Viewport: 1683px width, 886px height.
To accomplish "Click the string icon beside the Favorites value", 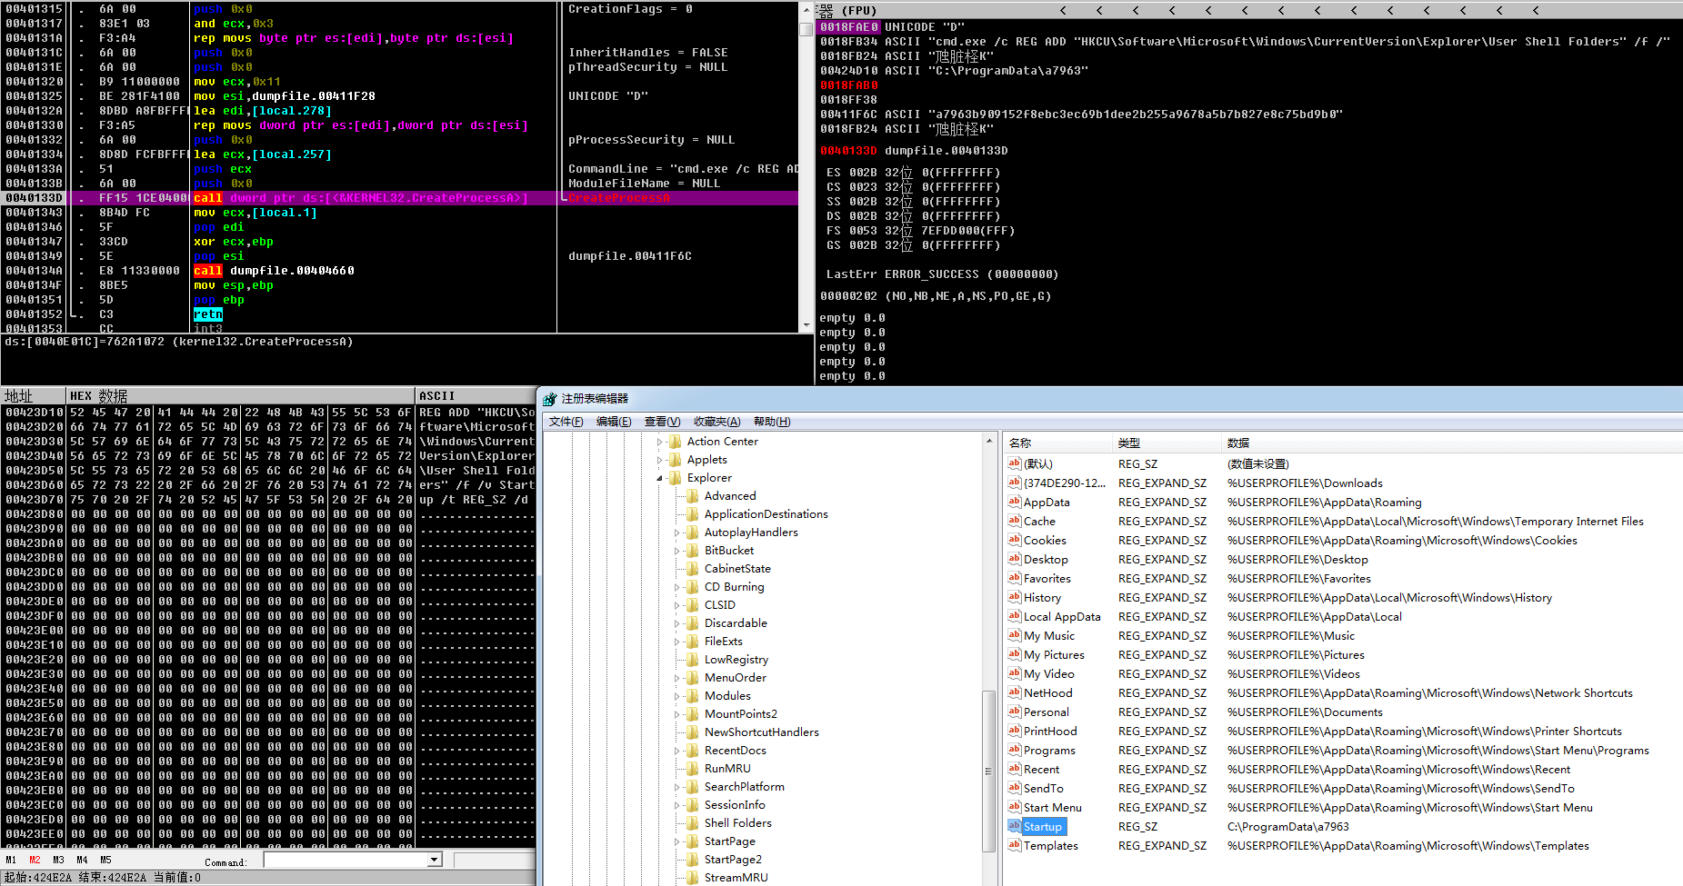I will [1015, 578].
